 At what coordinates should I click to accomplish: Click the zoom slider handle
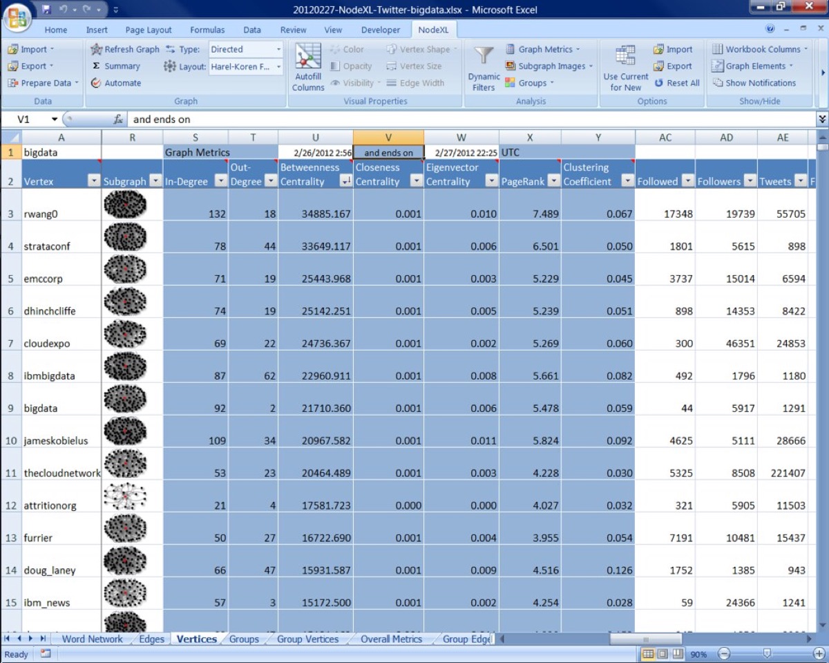coord(767,654)
